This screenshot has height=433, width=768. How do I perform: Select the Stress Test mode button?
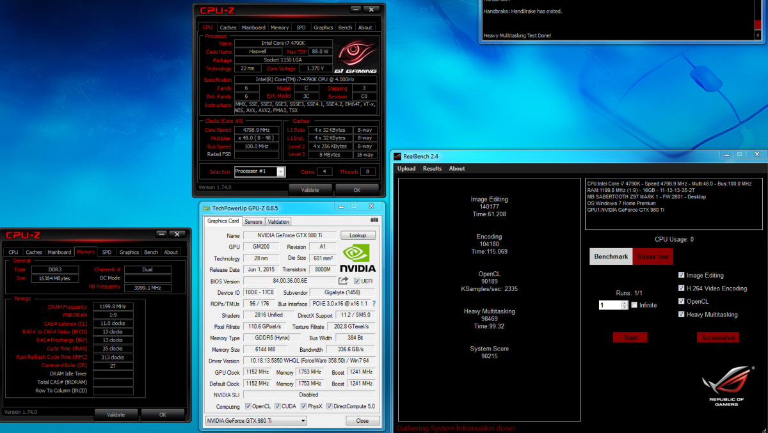pos(653,256)
